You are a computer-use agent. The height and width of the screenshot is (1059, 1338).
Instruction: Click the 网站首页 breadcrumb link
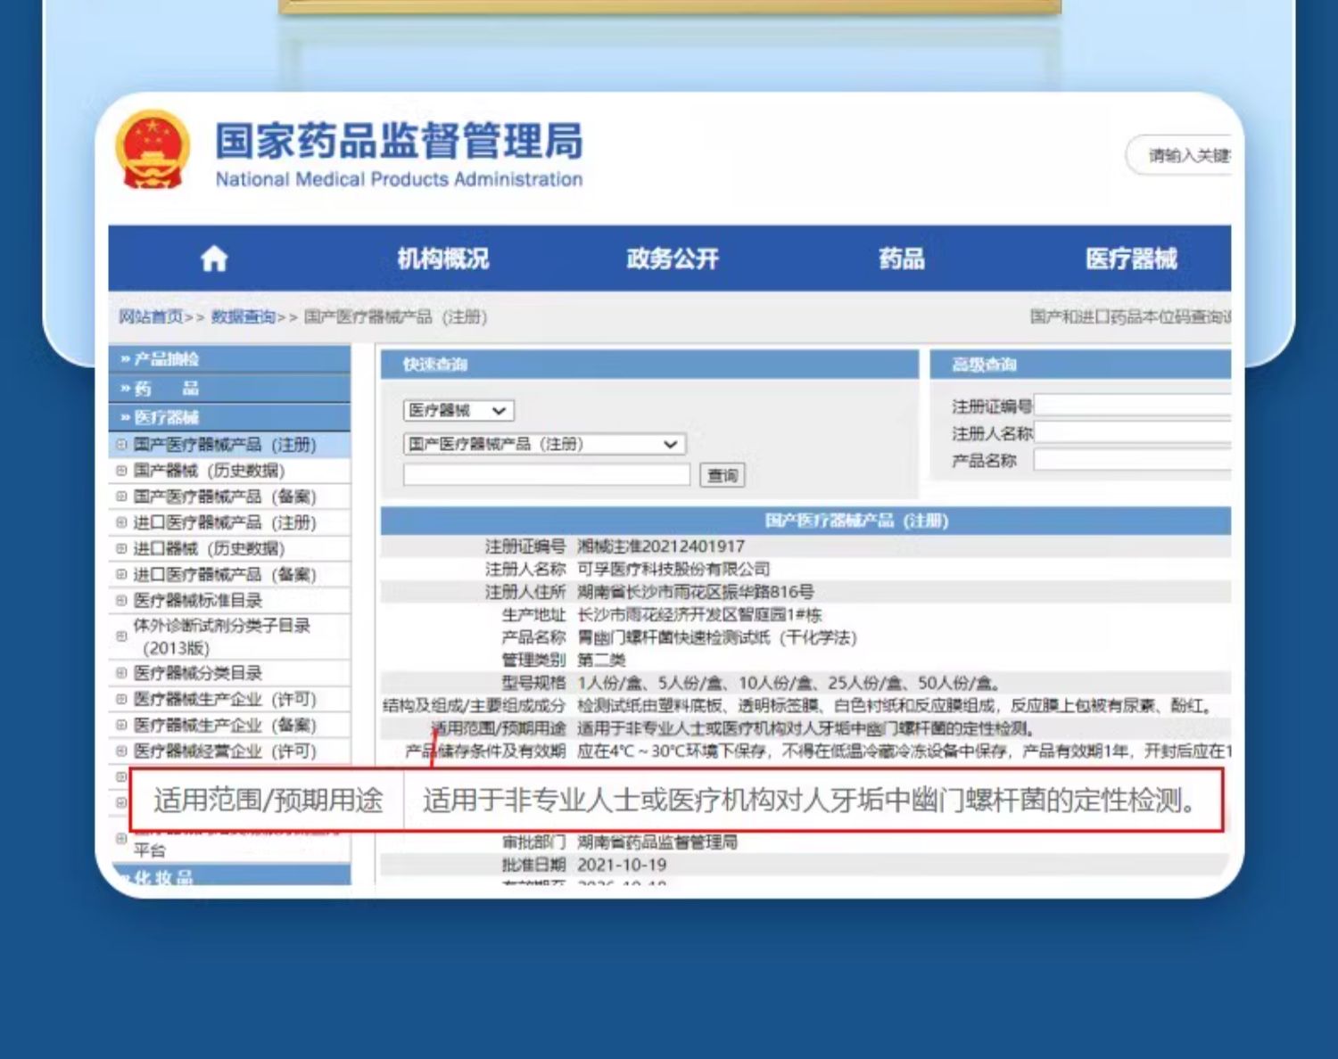[151, 317]
